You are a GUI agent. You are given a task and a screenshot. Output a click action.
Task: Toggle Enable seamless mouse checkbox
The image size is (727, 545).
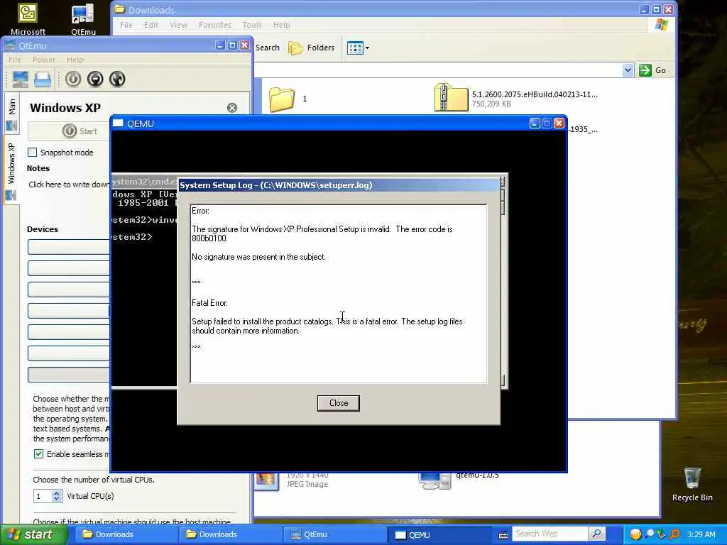(x=38, y=453)
